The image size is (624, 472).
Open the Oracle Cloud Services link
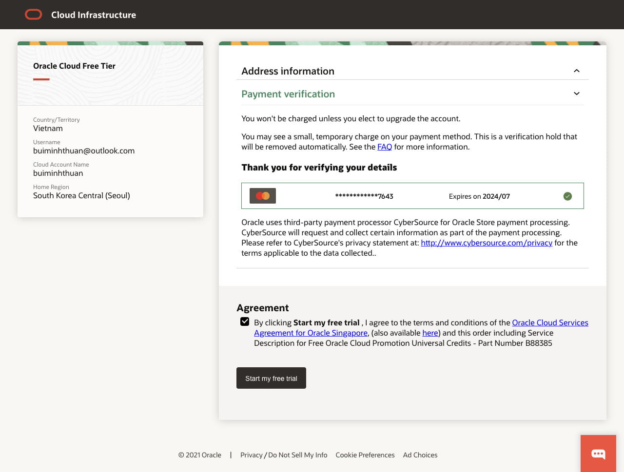tap(550, 322)
